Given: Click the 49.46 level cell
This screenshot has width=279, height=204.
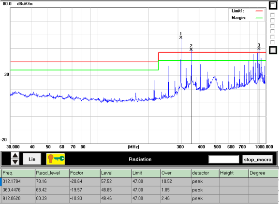Looking at the screenshot, I should pyautogui.click(x=116, y=199).
